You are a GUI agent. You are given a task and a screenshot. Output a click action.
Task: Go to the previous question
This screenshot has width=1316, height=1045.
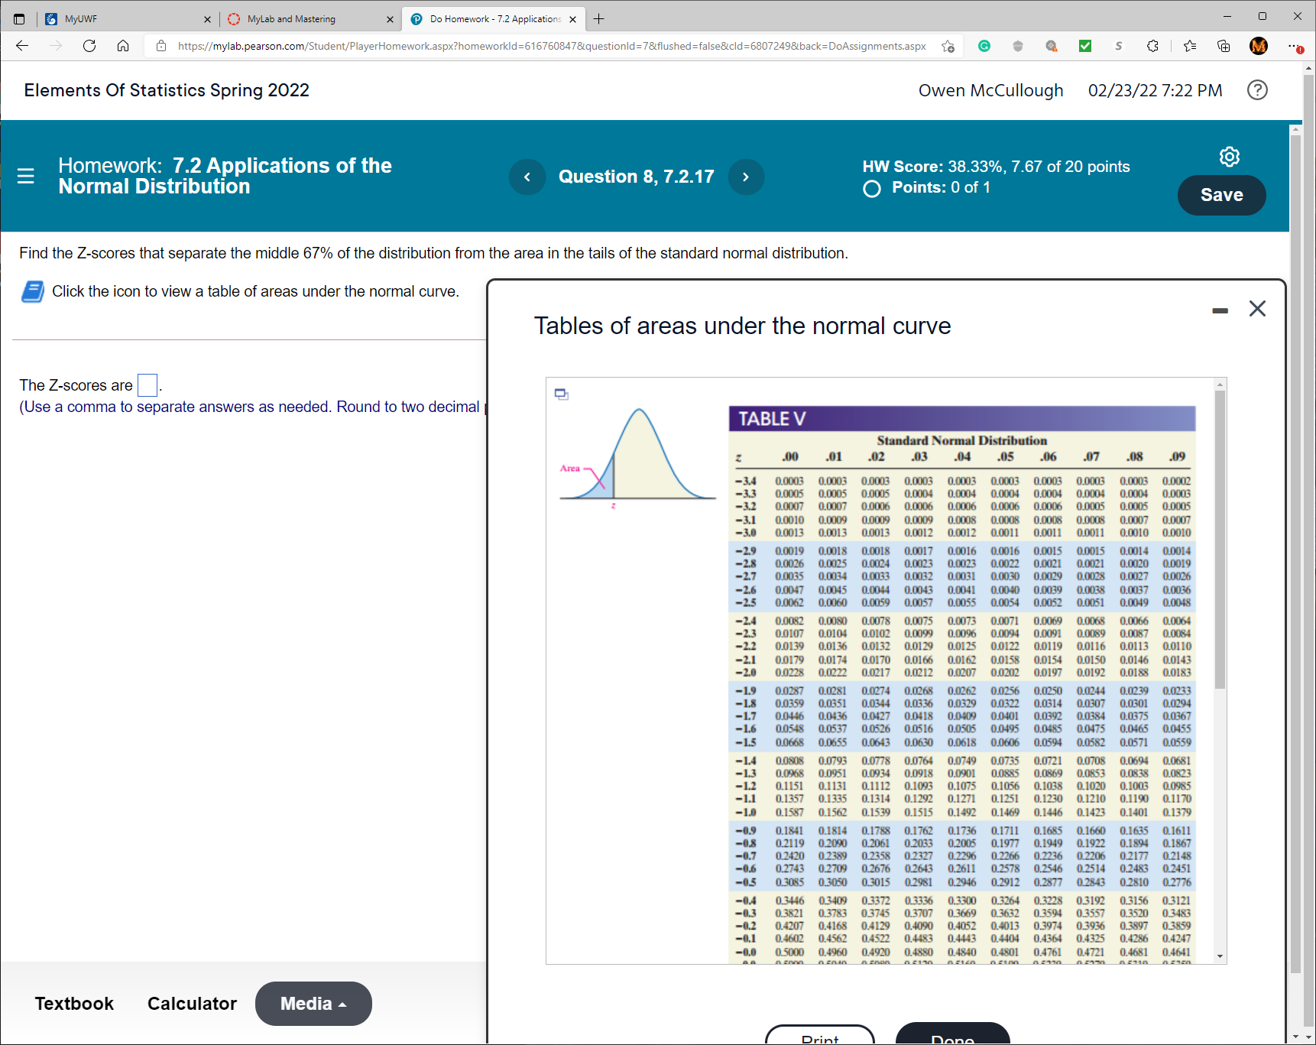tap(527, 177)
